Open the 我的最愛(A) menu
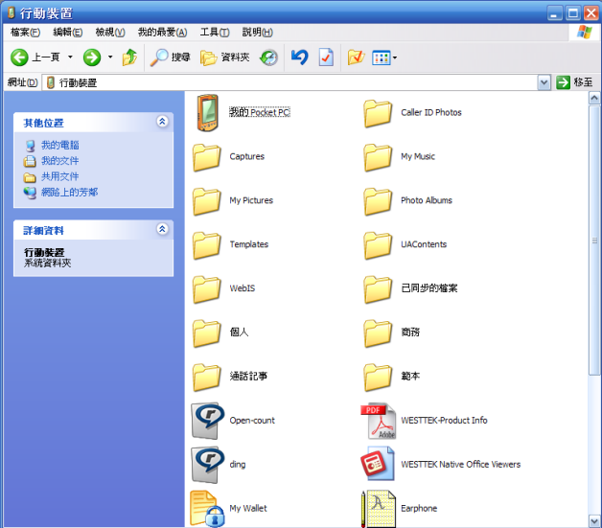 [162, 33]
